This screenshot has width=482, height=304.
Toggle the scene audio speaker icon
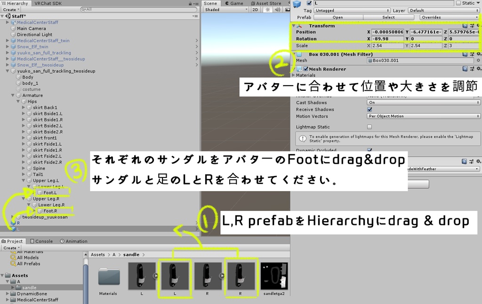click(x=277, y=8)
